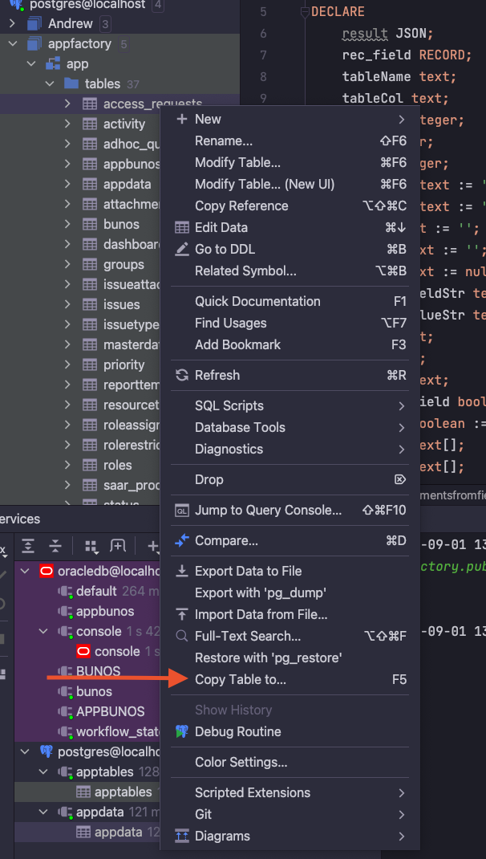Click the '37' count beside tables
486x859 pixels.
[132, 84]
